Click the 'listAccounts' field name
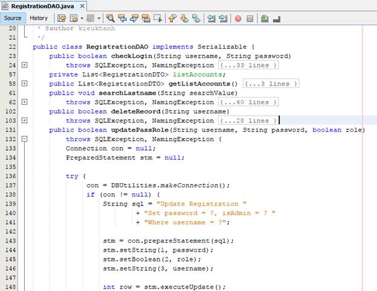The image size is (377, 291). [198, 75]
